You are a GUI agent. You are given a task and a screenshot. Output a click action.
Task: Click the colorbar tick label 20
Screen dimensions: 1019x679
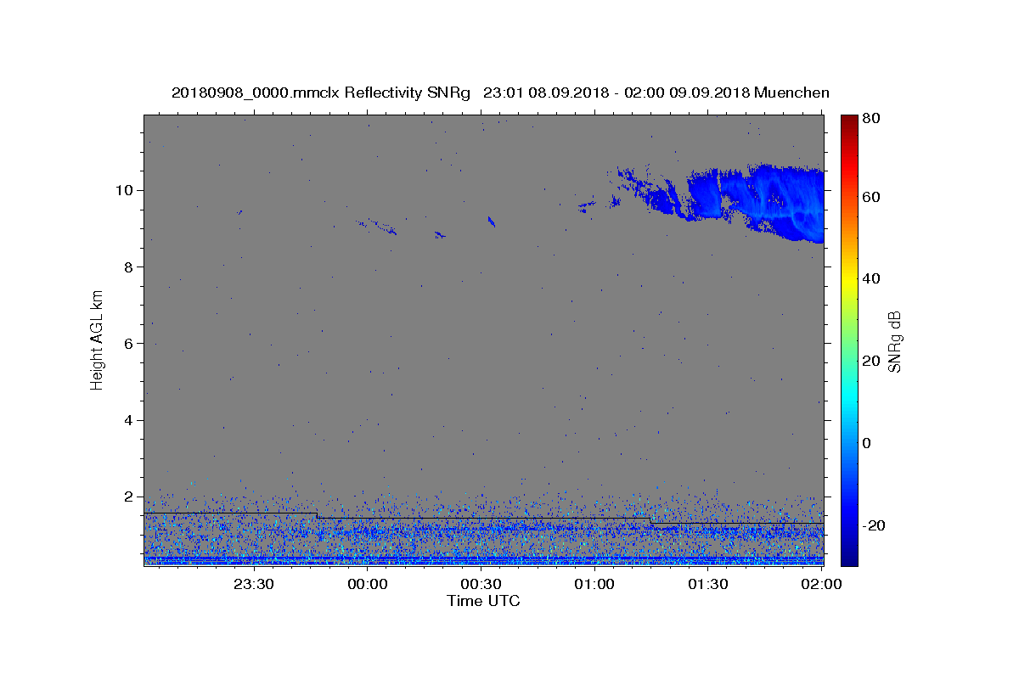tap(871, 361)
